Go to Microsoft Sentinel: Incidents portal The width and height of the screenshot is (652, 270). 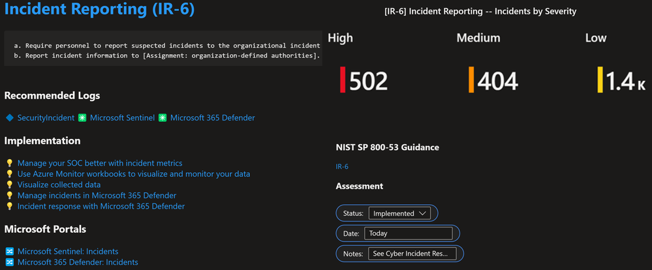pyautogui.click(x=68, y=252)
